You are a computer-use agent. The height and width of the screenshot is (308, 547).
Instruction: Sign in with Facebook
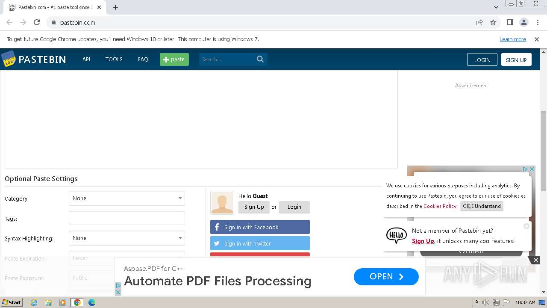coord(260,227)
